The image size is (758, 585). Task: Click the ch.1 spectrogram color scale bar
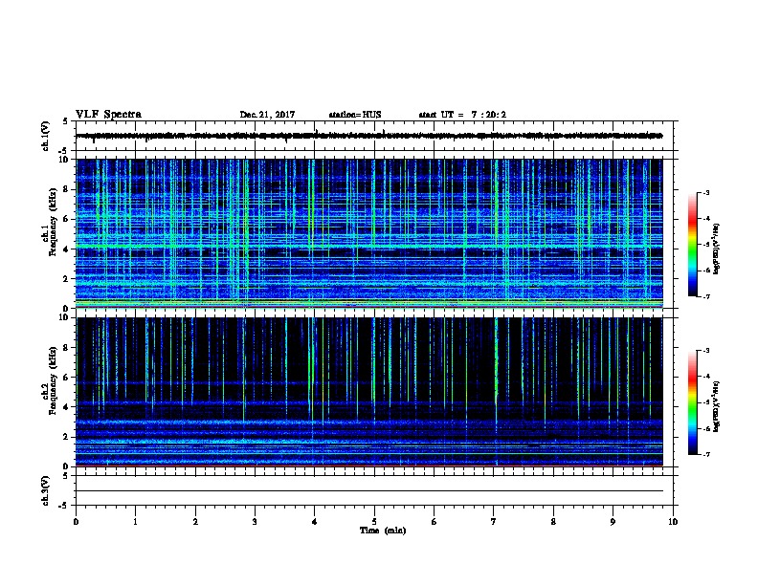(693, 245)
